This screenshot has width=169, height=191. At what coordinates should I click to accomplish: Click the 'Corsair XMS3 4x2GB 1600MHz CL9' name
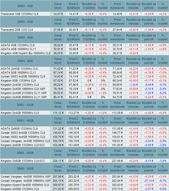pyautogui.click(x=23, y=76)
